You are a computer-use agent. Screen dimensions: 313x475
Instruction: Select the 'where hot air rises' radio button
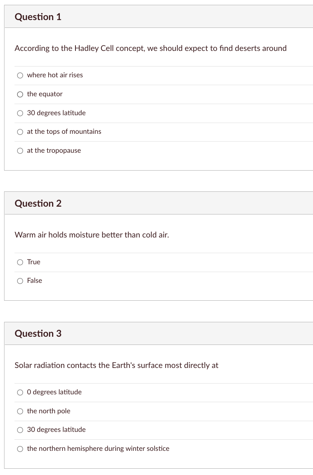click(20, 75)
